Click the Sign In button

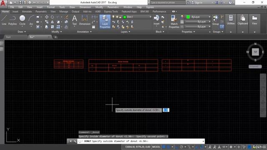click(x=198, y=2)
